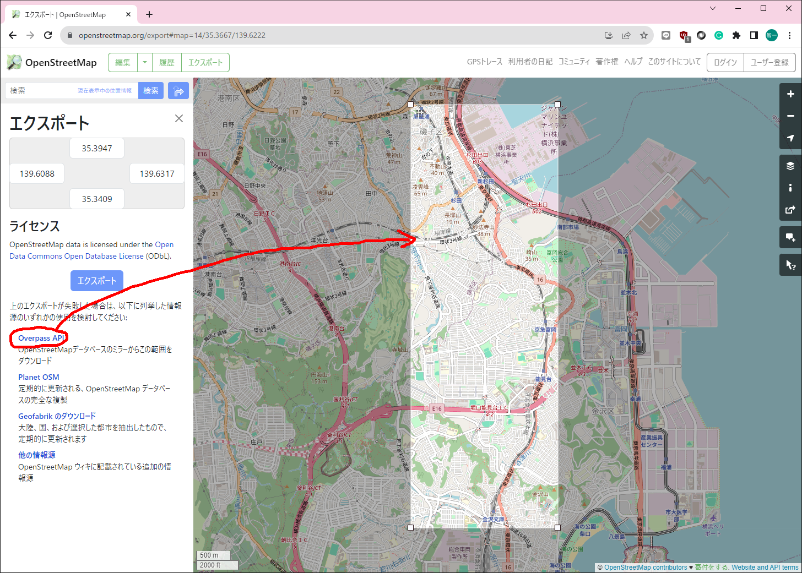Open the Overpass API link
The image size is (802, 573).
pos(41,338)
